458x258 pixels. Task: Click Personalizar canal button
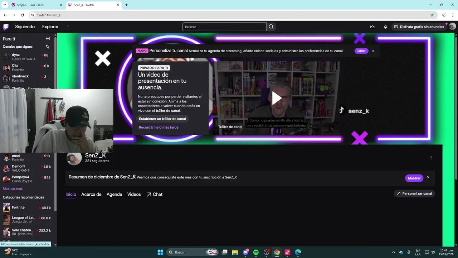414,193
